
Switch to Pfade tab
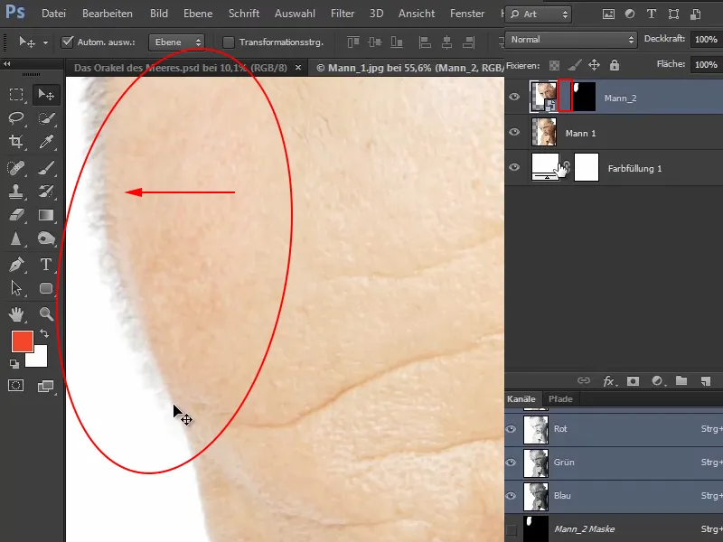pos(560,399)
